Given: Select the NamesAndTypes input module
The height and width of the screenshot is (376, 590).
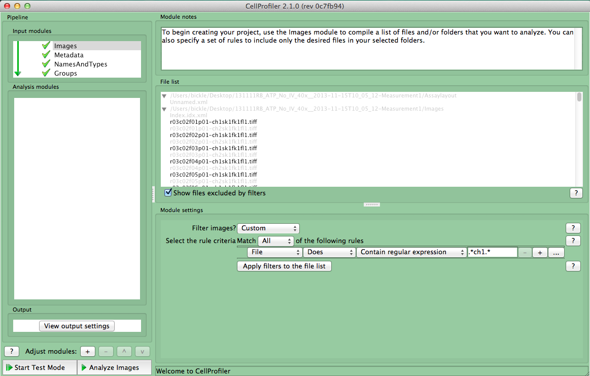Looking at the screenshot, I should [81, 64].
